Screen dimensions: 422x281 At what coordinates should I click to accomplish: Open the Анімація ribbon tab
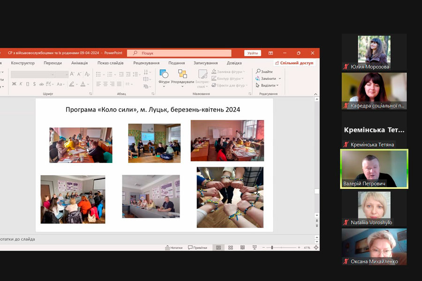(79, 63)
